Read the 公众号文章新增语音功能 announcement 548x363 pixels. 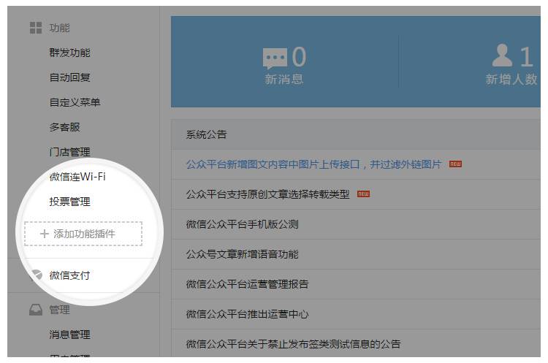[242, 254]
